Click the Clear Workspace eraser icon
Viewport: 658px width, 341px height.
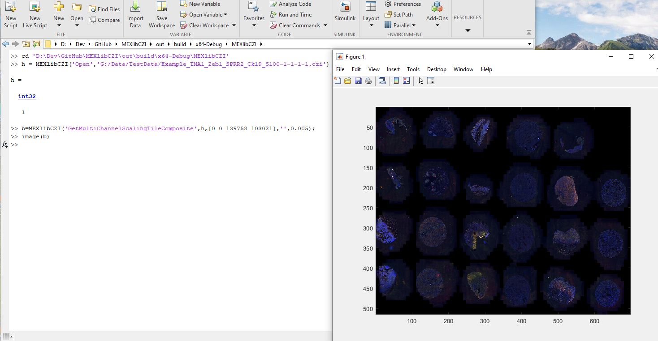coord(183,26)
